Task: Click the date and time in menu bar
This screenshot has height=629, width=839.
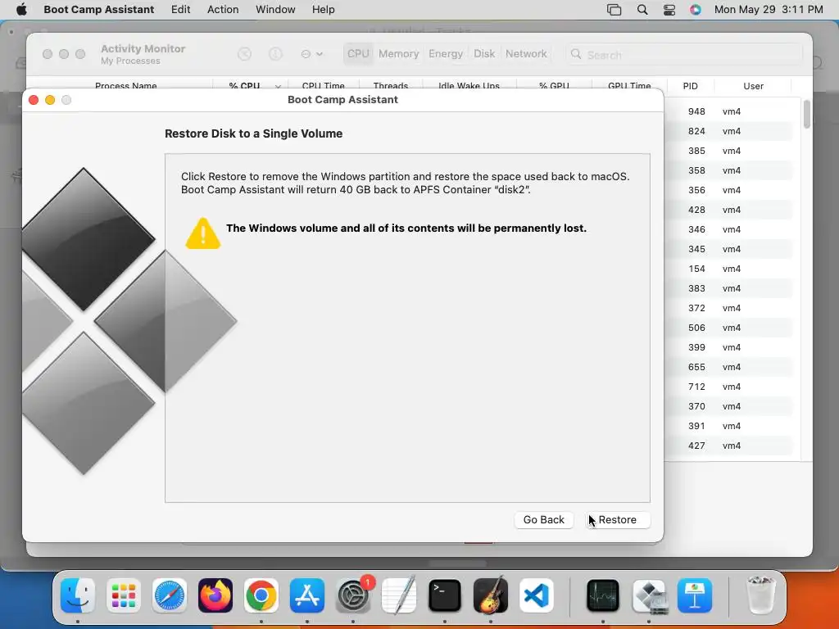Action: [769, 10]
